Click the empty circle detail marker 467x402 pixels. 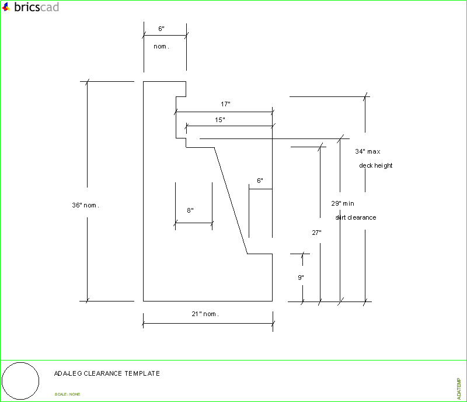tap(20, 381)
